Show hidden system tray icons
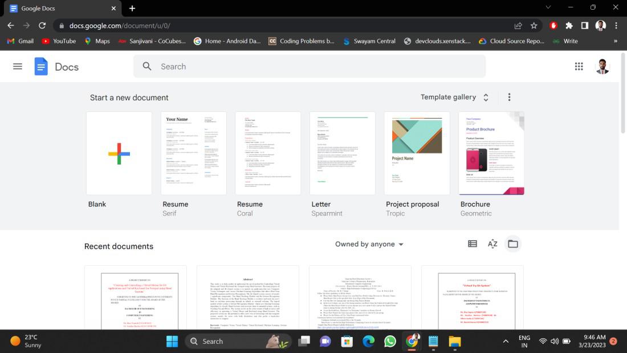This screenshot has height=353, width=627. 506,342
